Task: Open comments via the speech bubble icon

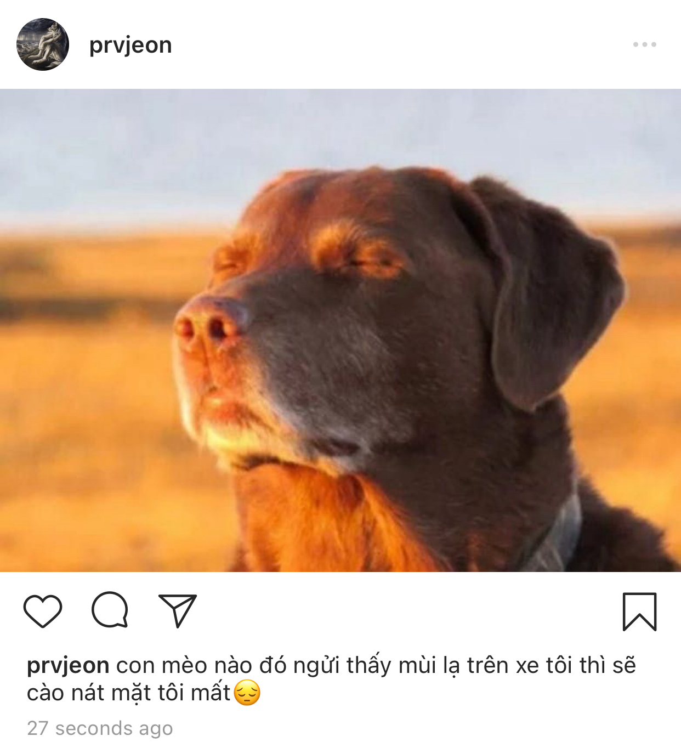Action: pos(110,610)
